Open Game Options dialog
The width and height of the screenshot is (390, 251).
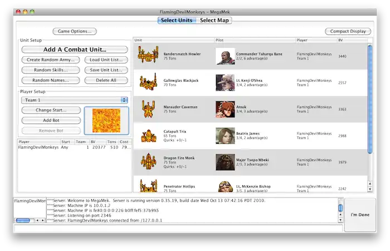[x=75, y=31]
